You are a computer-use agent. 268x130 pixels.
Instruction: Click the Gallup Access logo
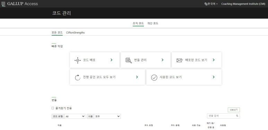coord(23,4)
